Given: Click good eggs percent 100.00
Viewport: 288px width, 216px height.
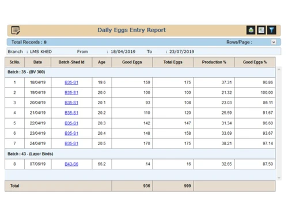Looking at the screenshot, I should tap(267, 93).
